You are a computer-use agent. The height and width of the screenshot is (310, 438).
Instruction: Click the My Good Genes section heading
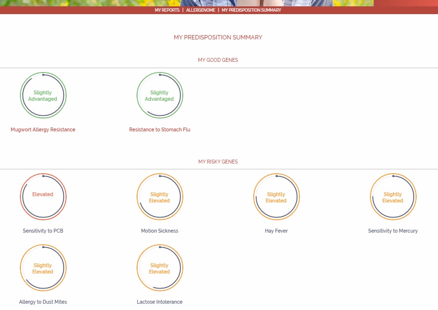(218, 60)
